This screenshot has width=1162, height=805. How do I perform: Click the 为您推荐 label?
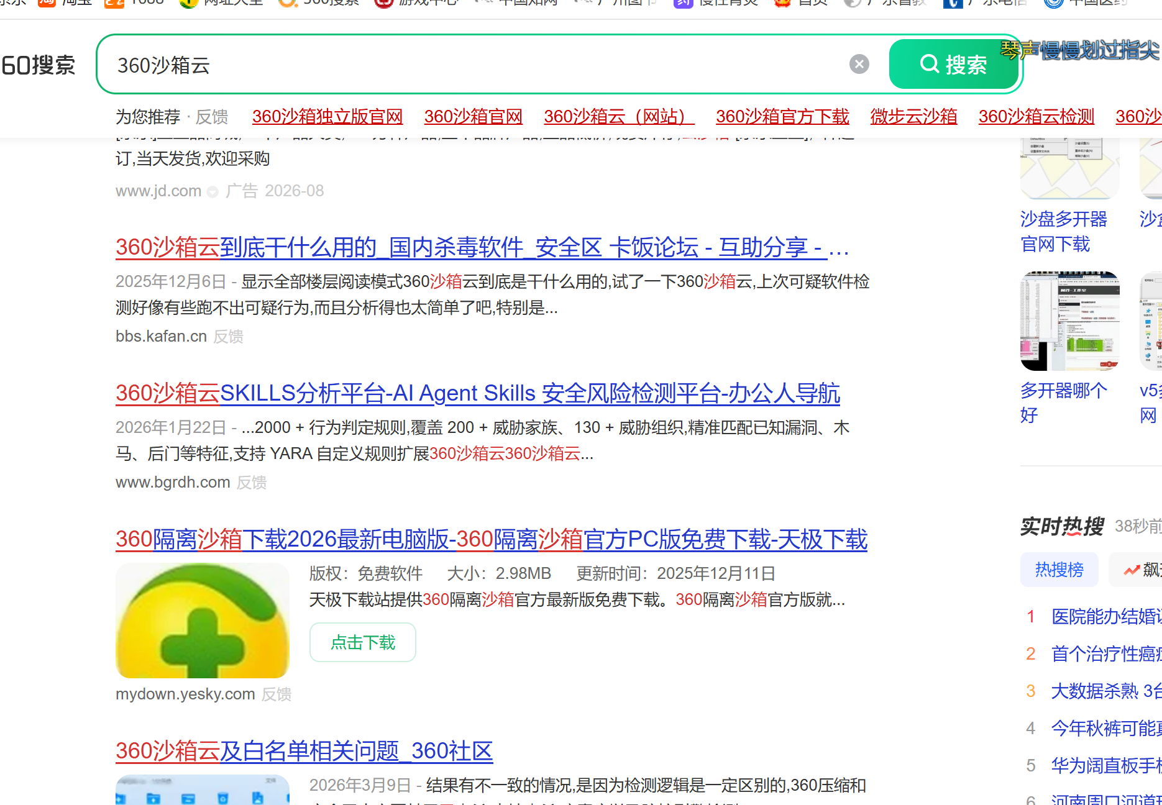pyautogui.click(x=148, y=116)
